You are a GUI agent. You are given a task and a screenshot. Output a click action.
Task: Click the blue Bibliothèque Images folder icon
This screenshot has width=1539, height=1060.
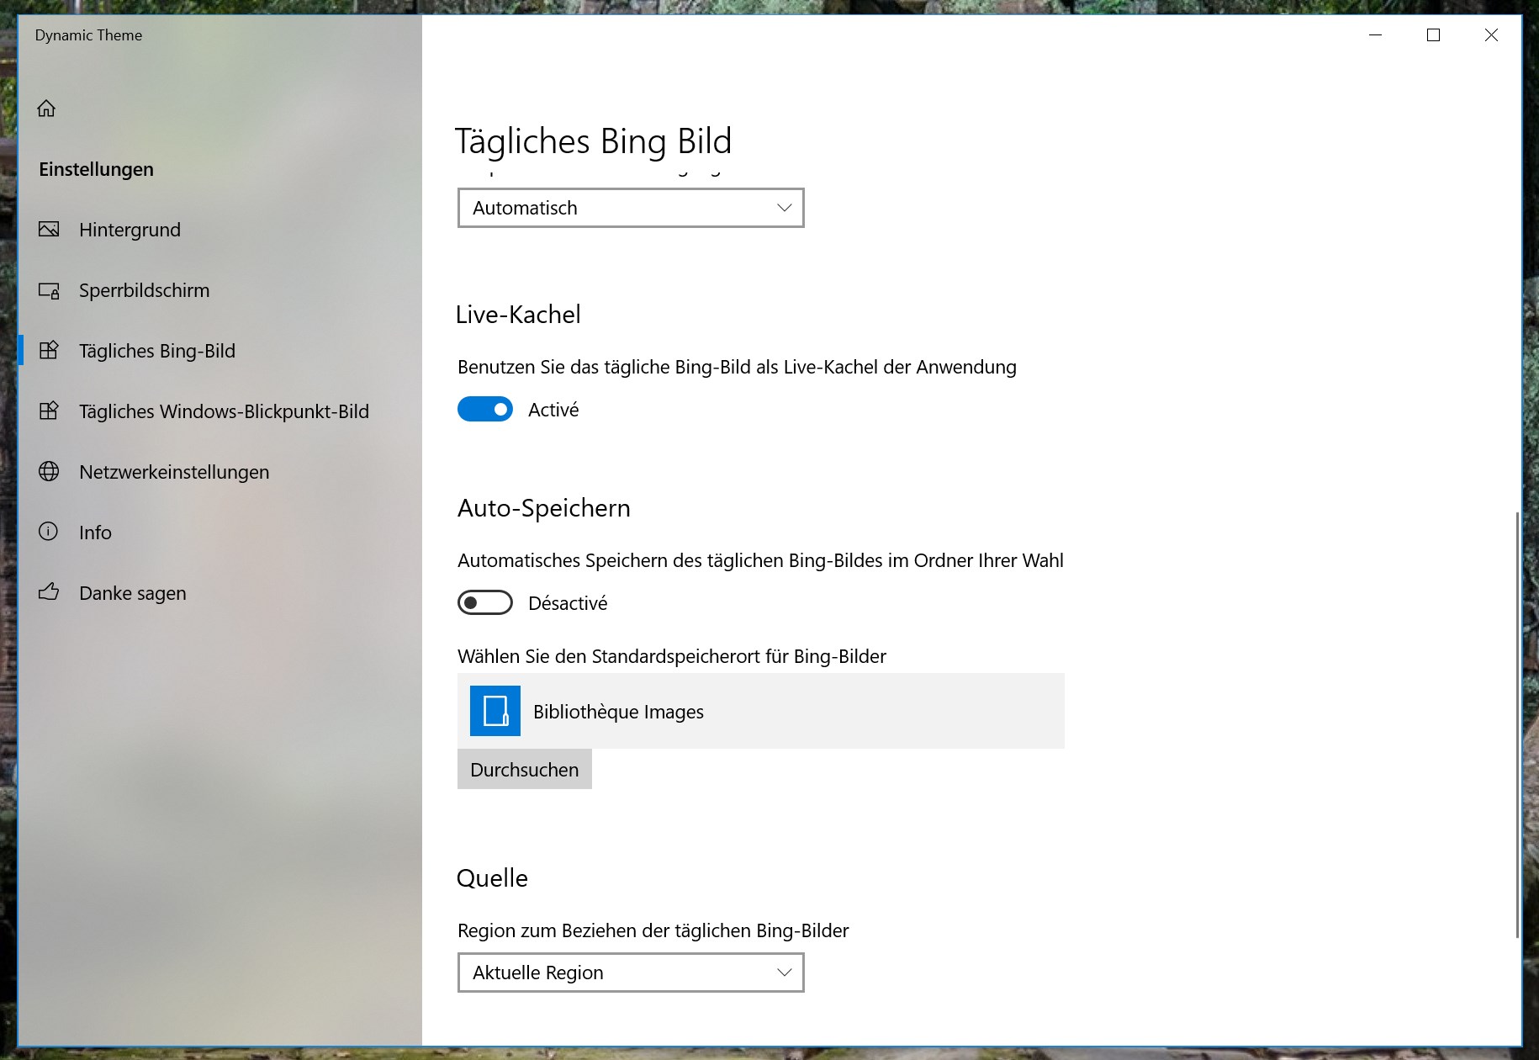tap(495, 711)
